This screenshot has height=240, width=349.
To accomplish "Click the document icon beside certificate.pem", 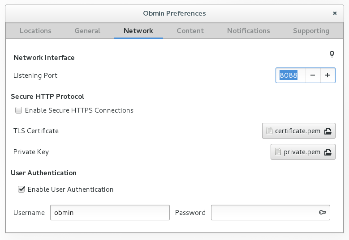I will 269,131.
